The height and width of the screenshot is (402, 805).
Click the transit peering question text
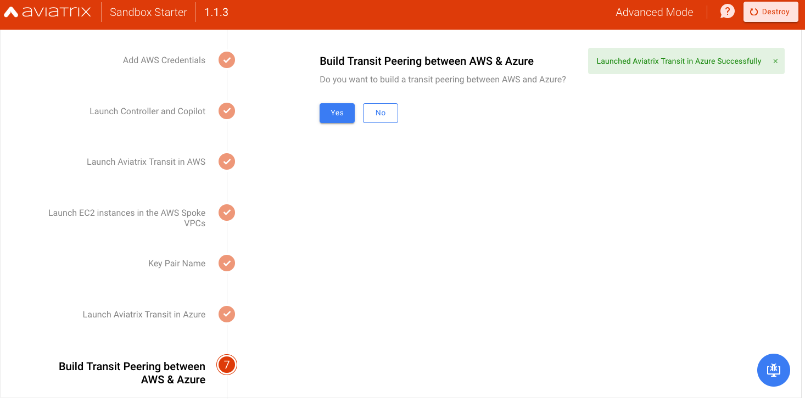443,80
